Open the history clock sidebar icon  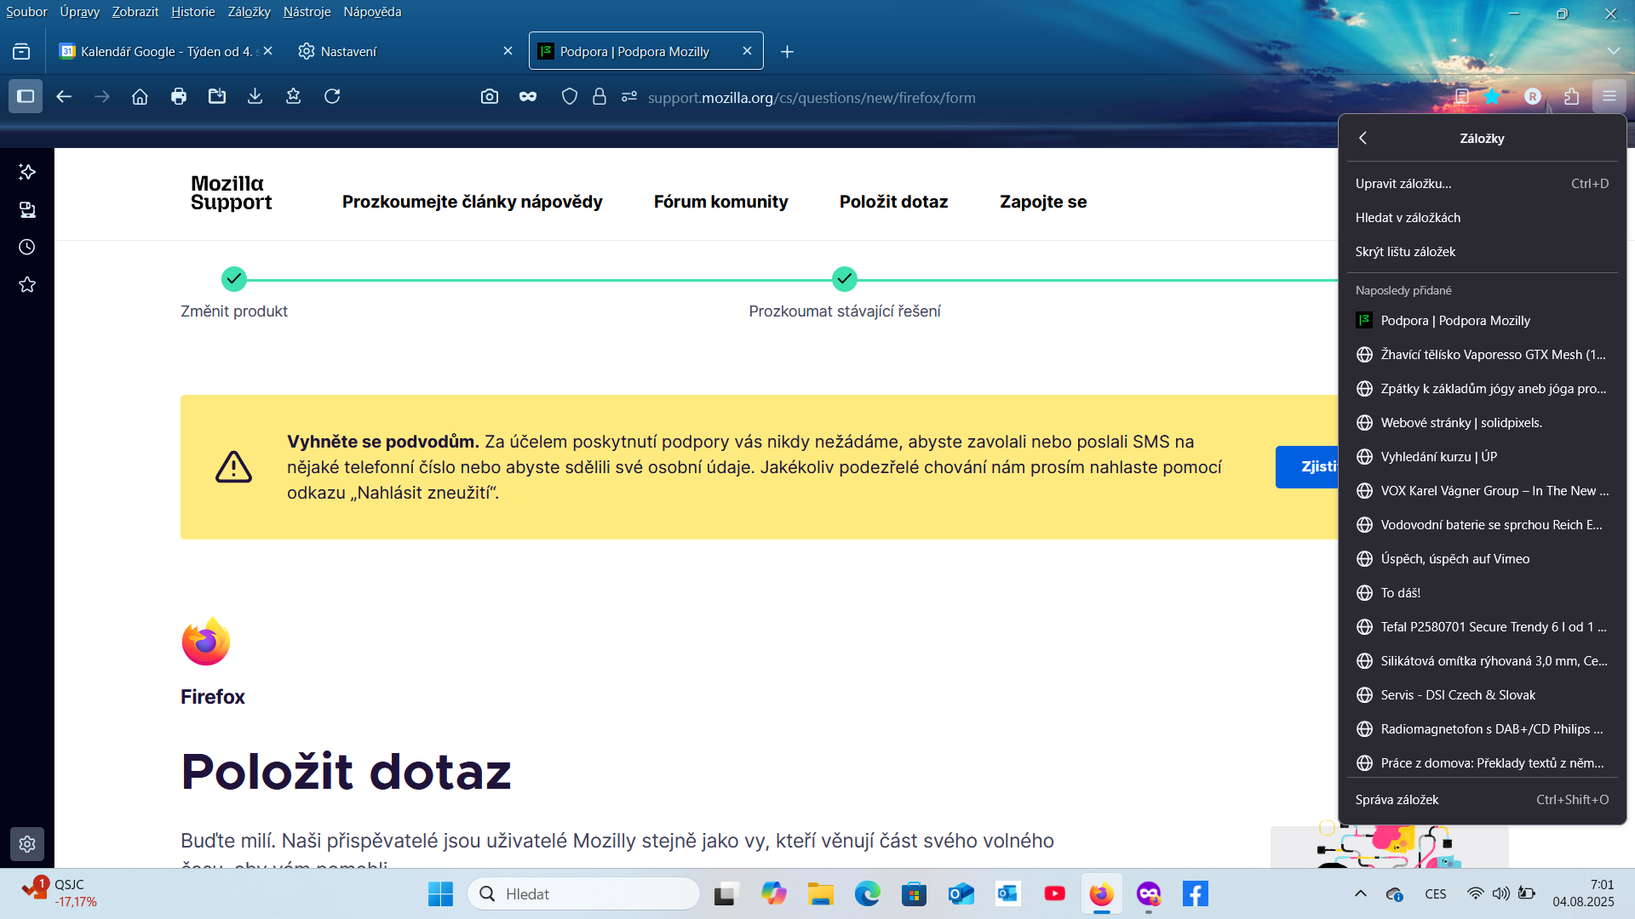click(x=27, y=248)
